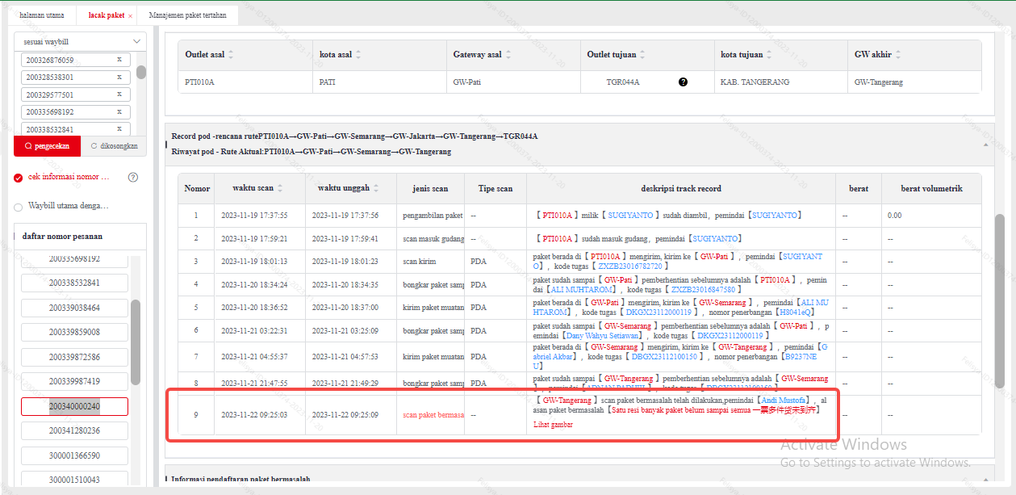Click task code DKGX23112000119 in row 6
Image resolution: width=1016 pixels, height=495 pixels.
pos(731,335)
